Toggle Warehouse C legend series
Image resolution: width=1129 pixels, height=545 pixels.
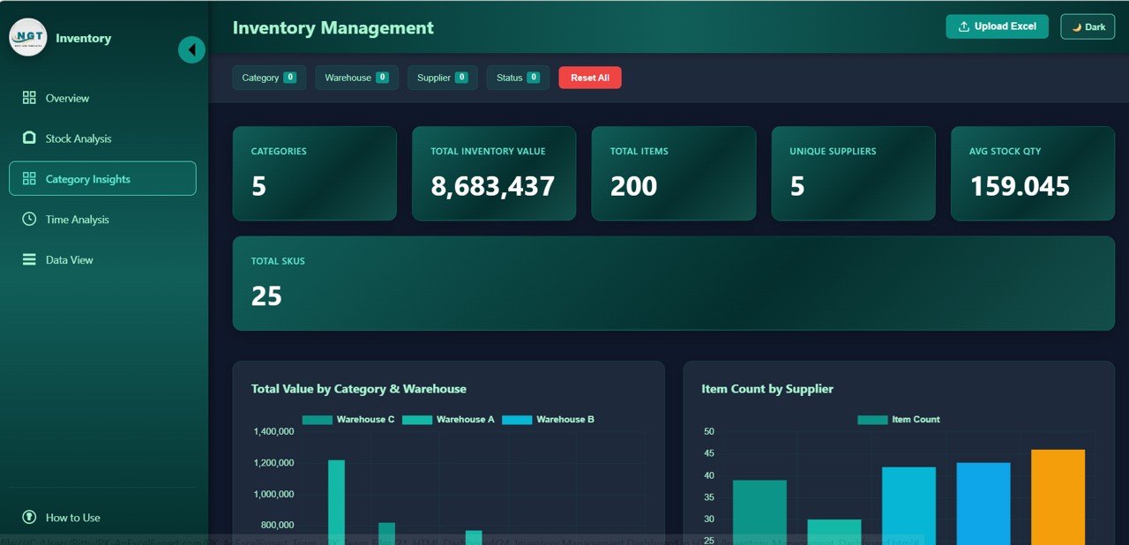[x=348, y=420]
